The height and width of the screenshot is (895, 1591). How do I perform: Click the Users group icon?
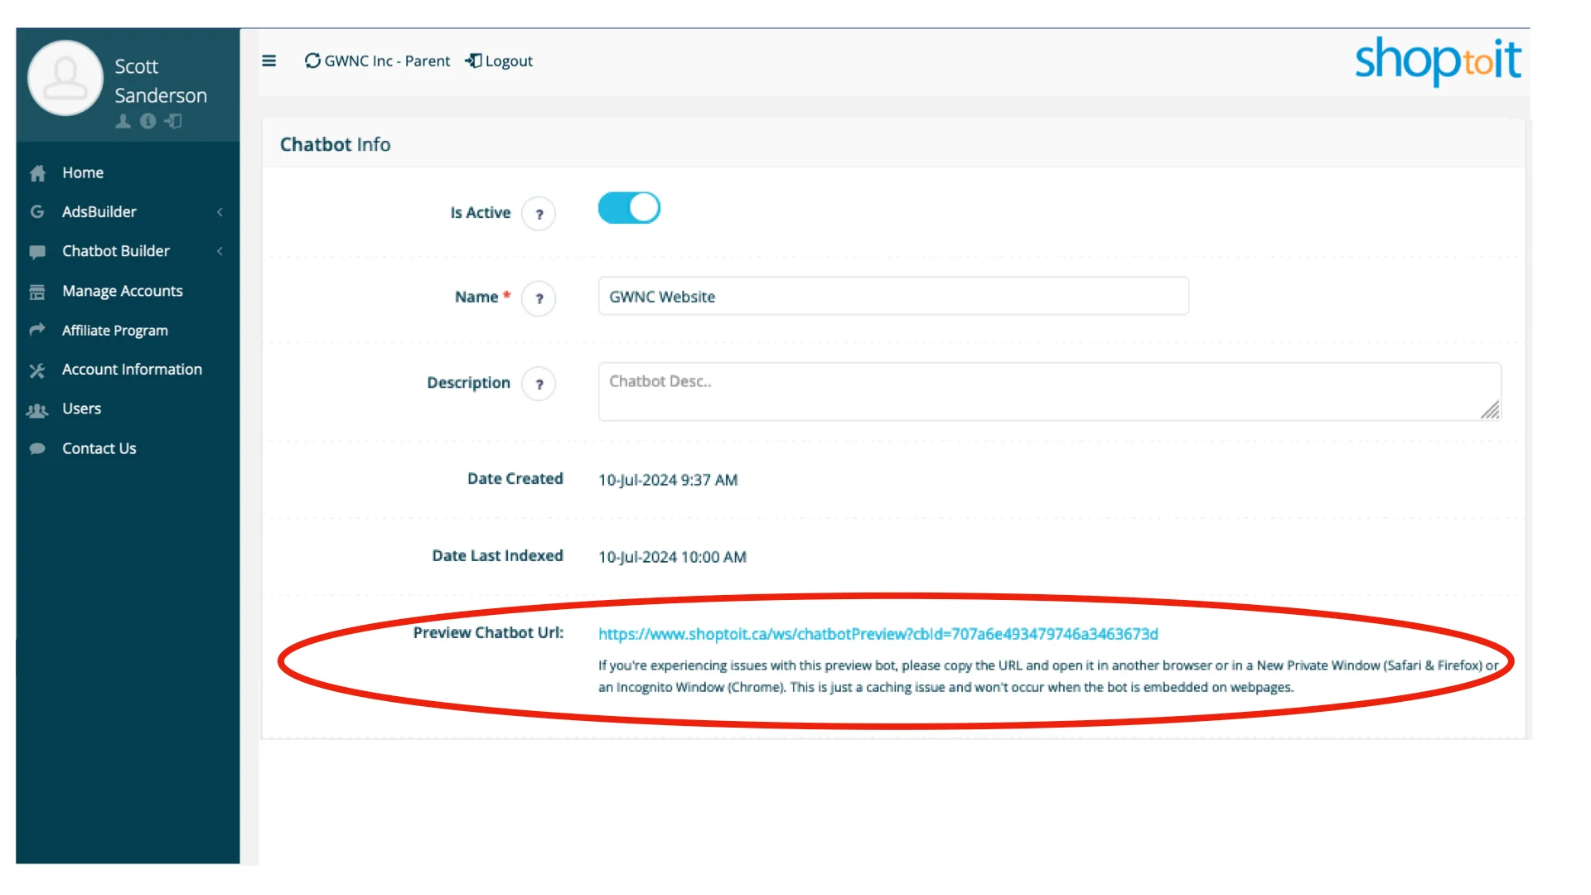point(37,409)
